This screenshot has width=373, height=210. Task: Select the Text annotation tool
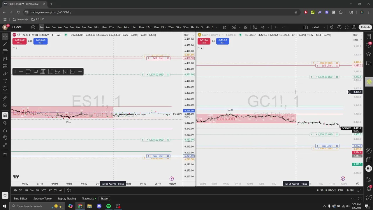[x=5, y=81]
